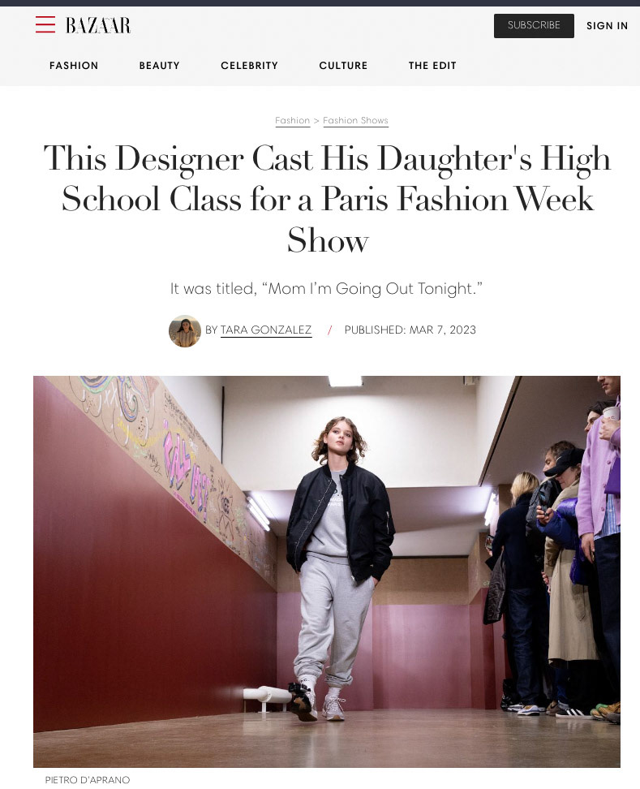Click the Fashion breadcrumb link
The image size is (640, 789).
coord(293,121)
